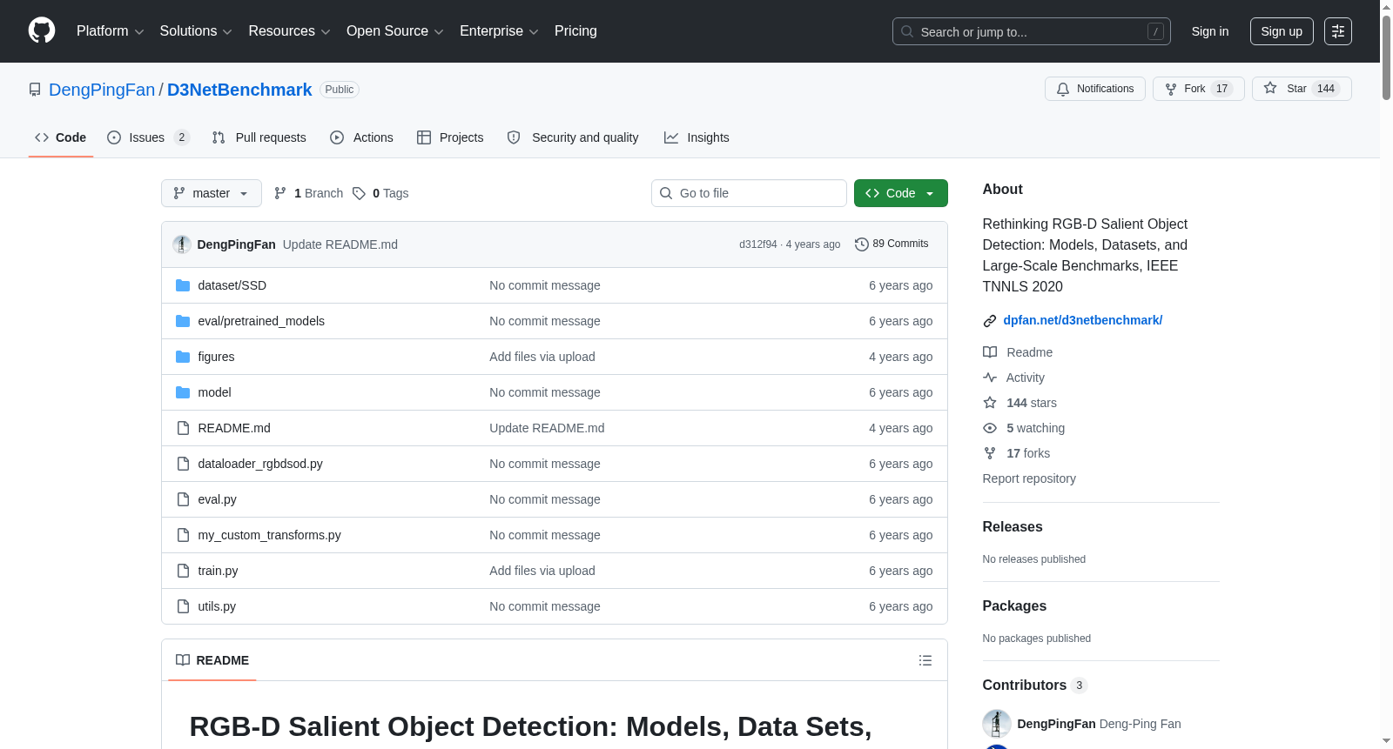
Task: Expand the Enterprise menu
Action: coord(499,31)
